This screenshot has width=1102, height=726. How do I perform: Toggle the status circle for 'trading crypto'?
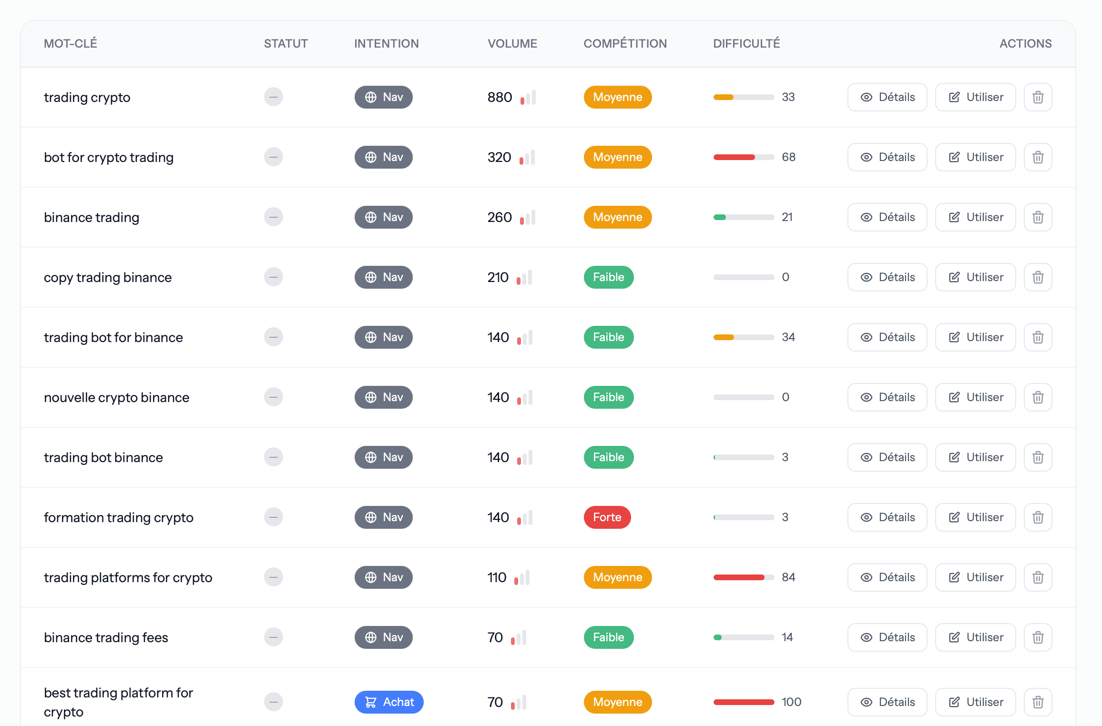point(273,97)
